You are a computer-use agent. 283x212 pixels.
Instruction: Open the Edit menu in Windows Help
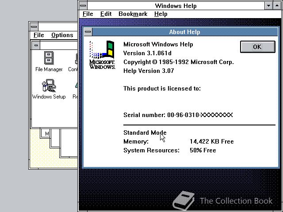pyautogui.click(x=106, y=14)
